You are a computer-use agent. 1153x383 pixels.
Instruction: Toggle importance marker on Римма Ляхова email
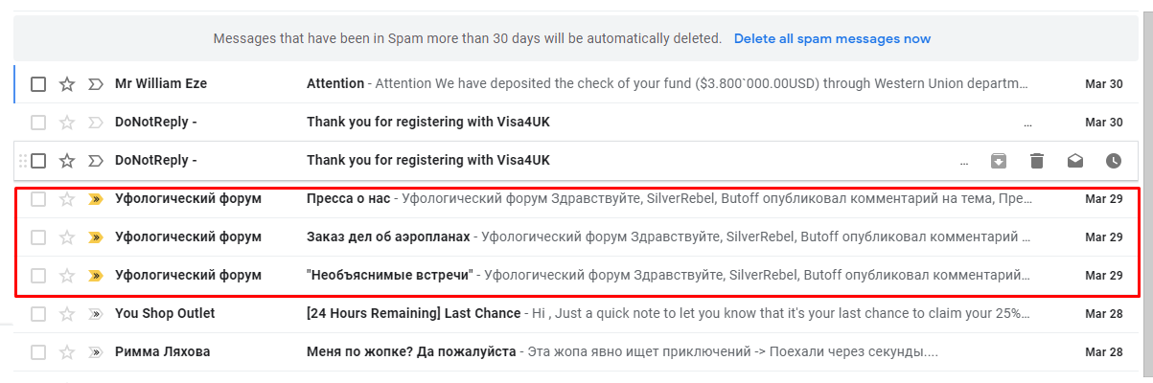[x=95, y=352]
